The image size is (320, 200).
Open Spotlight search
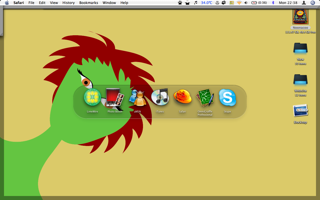pyautogui.click(x=312, y=3)
